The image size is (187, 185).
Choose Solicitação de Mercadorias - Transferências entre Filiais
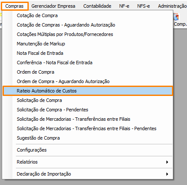pos(88,119)
